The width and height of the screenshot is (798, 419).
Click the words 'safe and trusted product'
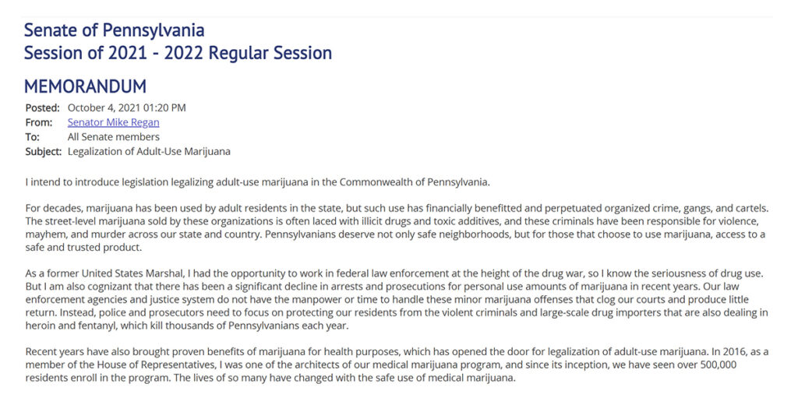pyautogui.click(x=83, y=248)
